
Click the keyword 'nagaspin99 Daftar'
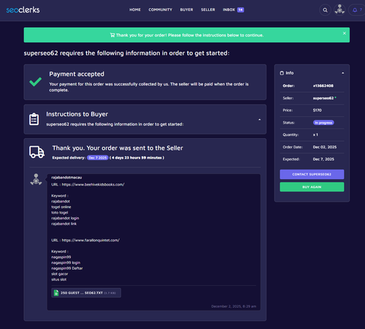pos(67,268)
